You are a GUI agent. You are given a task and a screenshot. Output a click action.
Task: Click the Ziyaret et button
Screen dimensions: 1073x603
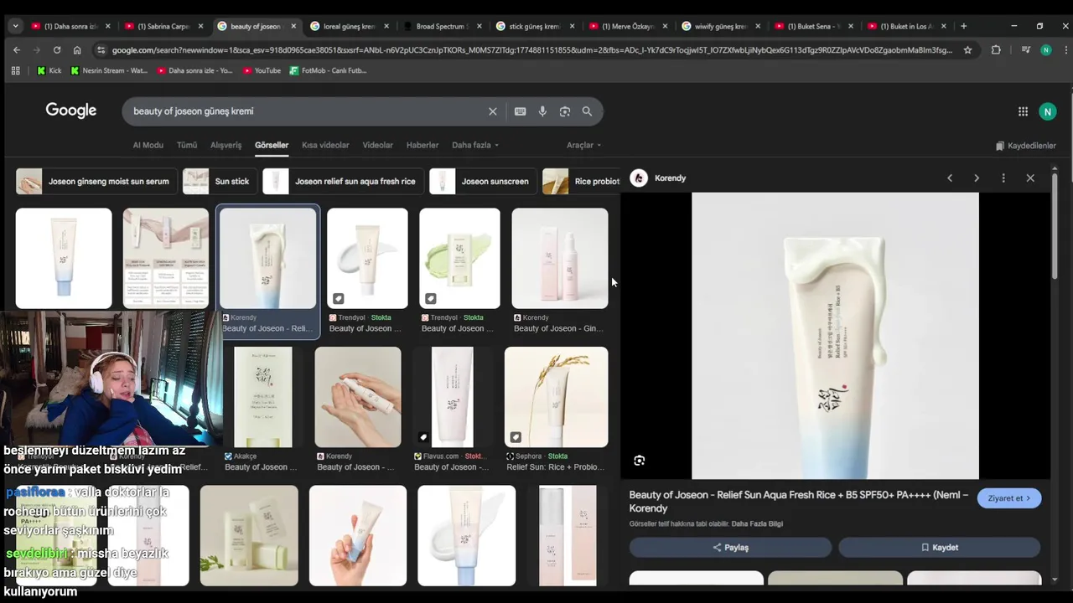[1009, 498]
